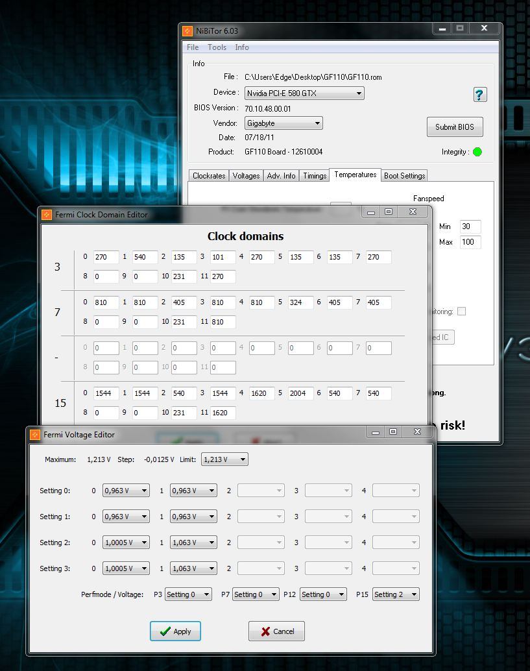
Task: Click the Clock domains heading
Action: click(x=245, y=236)
